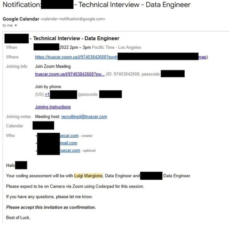This screenshot has width=229, height=225.
Task: Click the 'Join by phone' heading
Action: coord(48,87)
